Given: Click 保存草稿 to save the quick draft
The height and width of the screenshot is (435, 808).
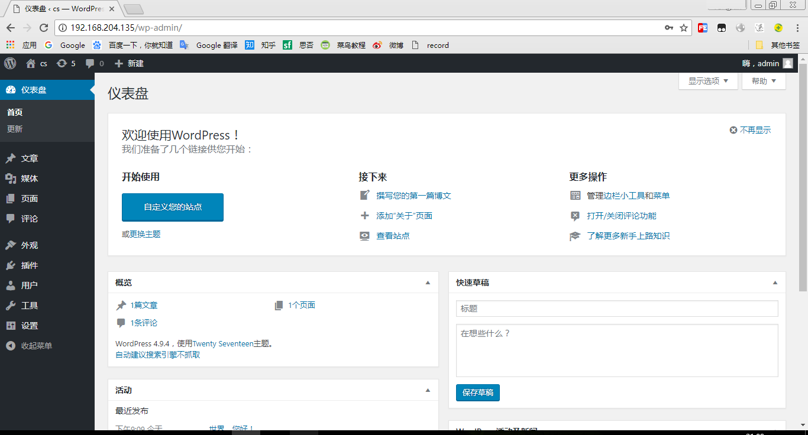Looking at the screenshot, I should [477, 392].
